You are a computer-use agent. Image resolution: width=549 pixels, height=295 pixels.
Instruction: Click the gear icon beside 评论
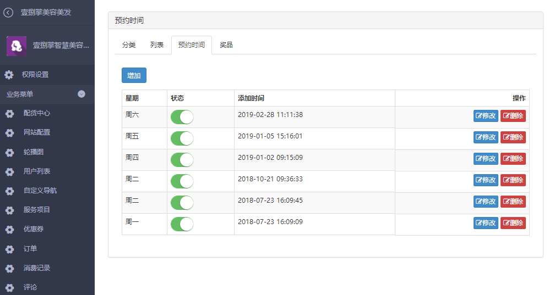click(10, 287)
